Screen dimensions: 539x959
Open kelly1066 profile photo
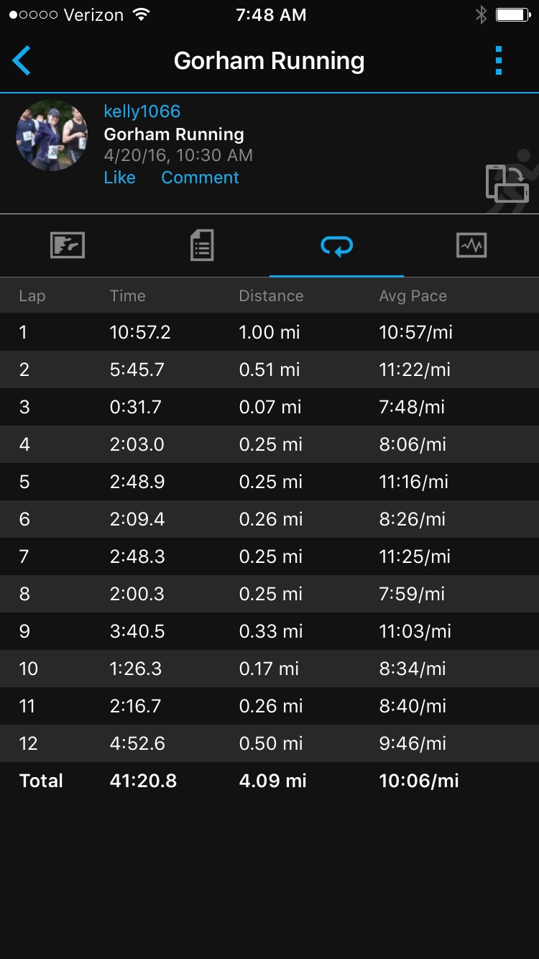(x=52, y=135)
